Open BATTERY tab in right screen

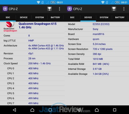(120, 17)
